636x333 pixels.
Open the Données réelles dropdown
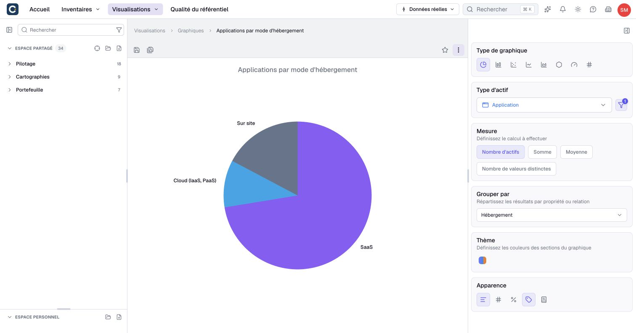(x=428, y=9)
